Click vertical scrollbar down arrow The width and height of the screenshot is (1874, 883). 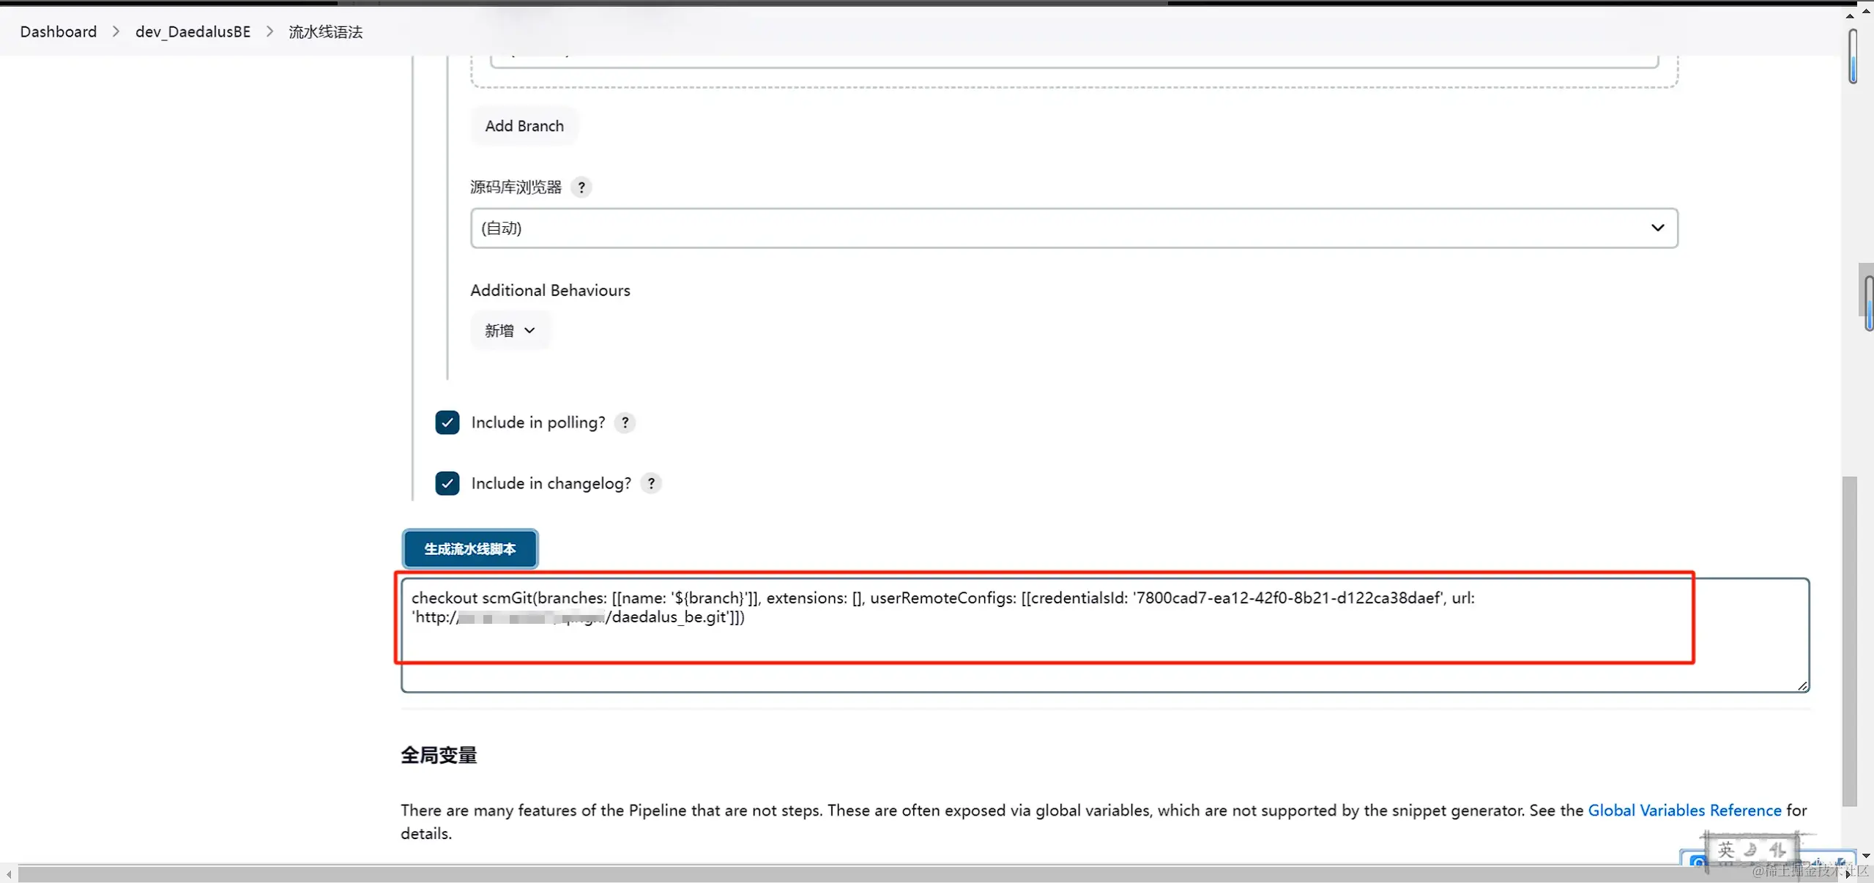[x=1865, y=855]
